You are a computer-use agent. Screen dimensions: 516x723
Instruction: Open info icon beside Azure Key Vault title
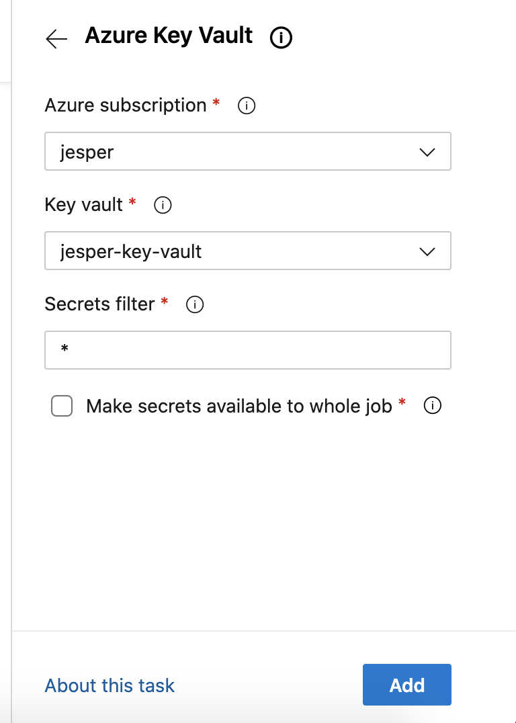tap(281, 38)
